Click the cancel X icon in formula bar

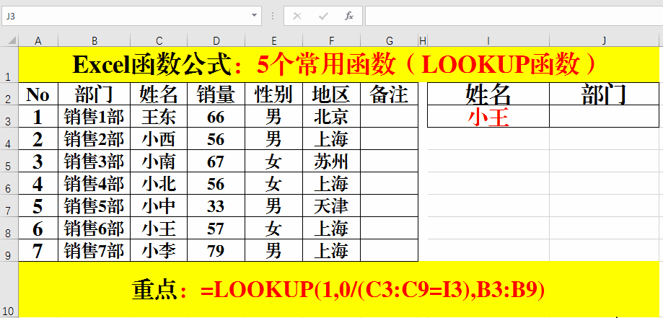pyautogui.click(x=297, y=16)
